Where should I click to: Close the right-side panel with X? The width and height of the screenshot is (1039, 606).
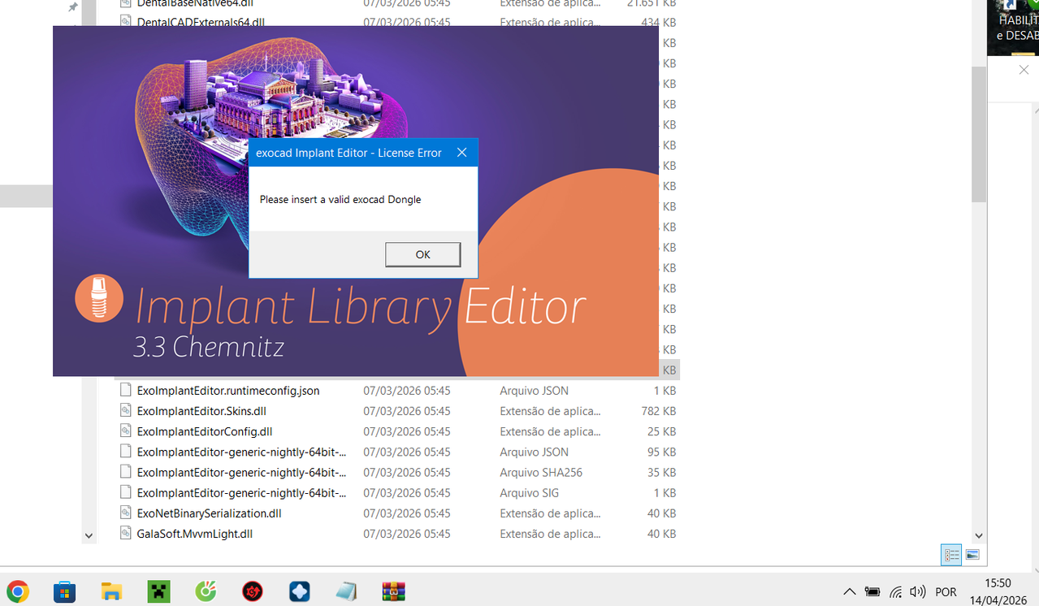tap(1024, 70)
